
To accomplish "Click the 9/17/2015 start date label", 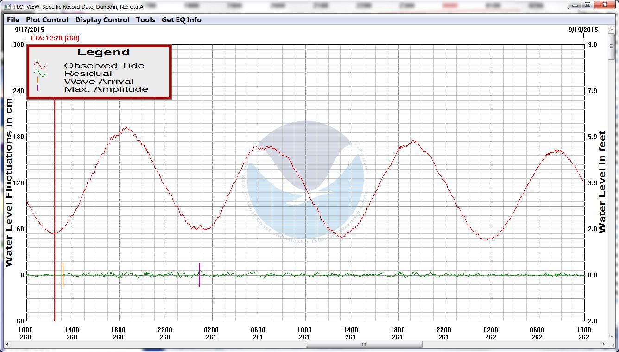I will pyautogui.click(x=30, y=29).
